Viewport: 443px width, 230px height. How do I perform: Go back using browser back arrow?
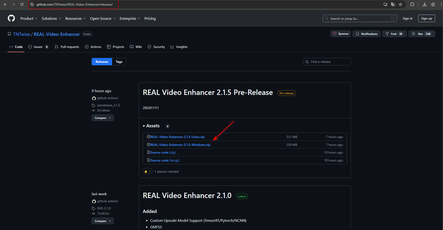[x=5, y=5]
